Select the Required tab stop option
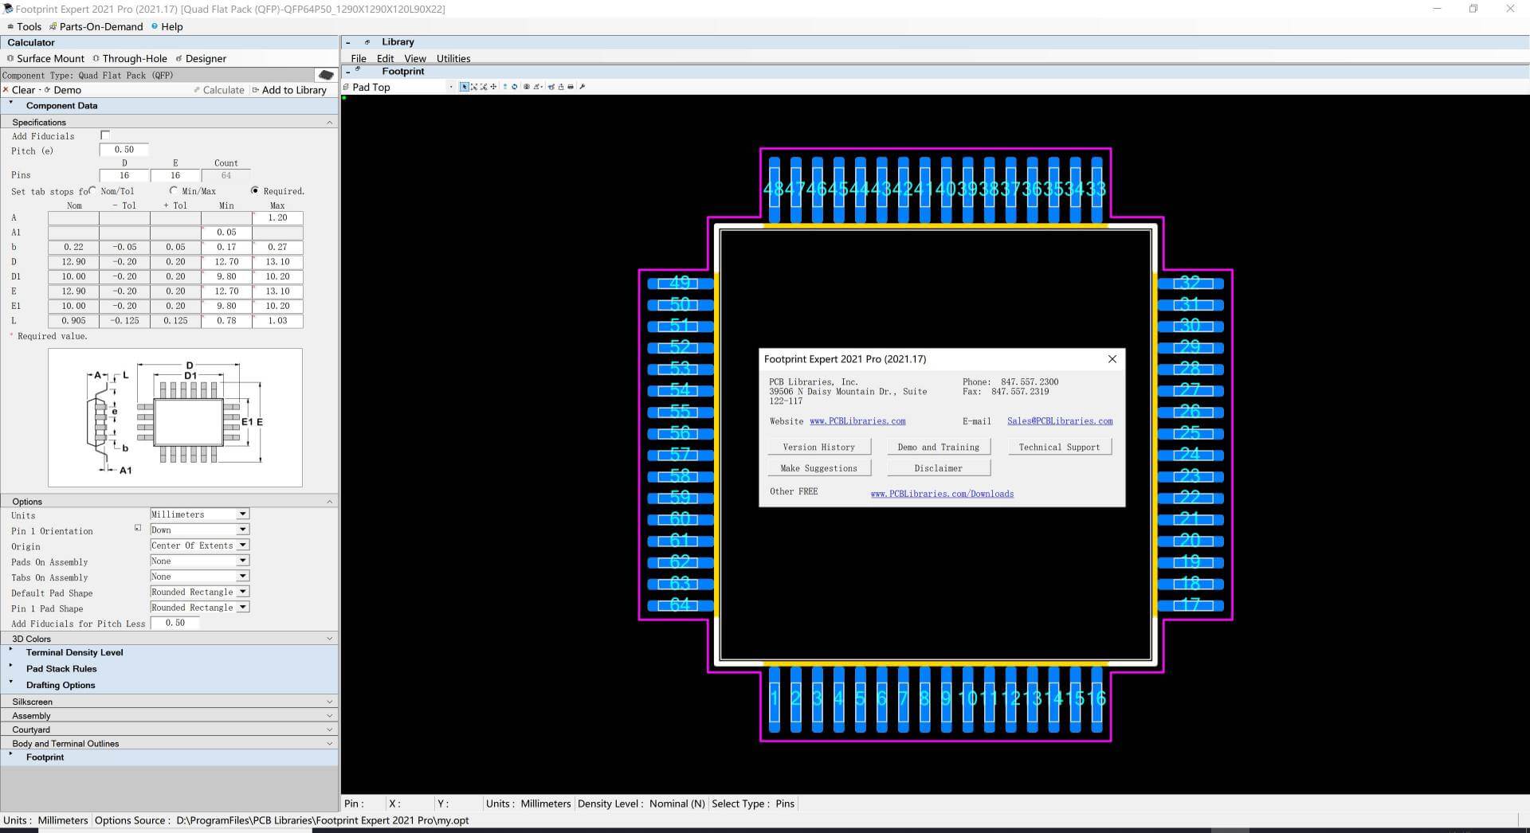This screenshot has width=1530, height=833. 255,190
